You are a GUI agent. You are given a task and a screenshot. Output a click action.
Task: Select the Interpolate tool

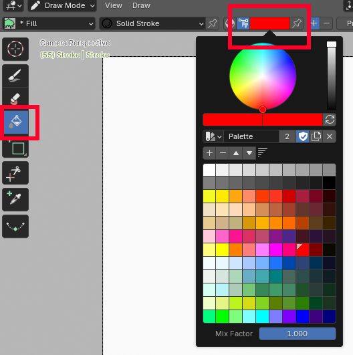tap(15, 226)
